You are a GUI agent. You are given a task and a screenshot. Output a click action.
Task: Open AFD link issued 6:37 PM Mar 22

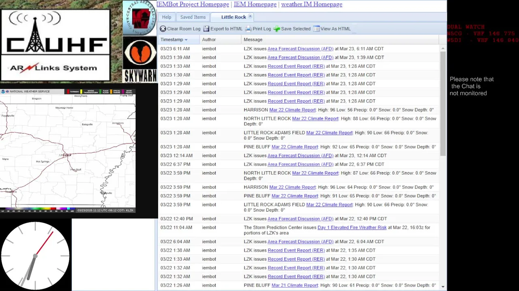(300, 164)
